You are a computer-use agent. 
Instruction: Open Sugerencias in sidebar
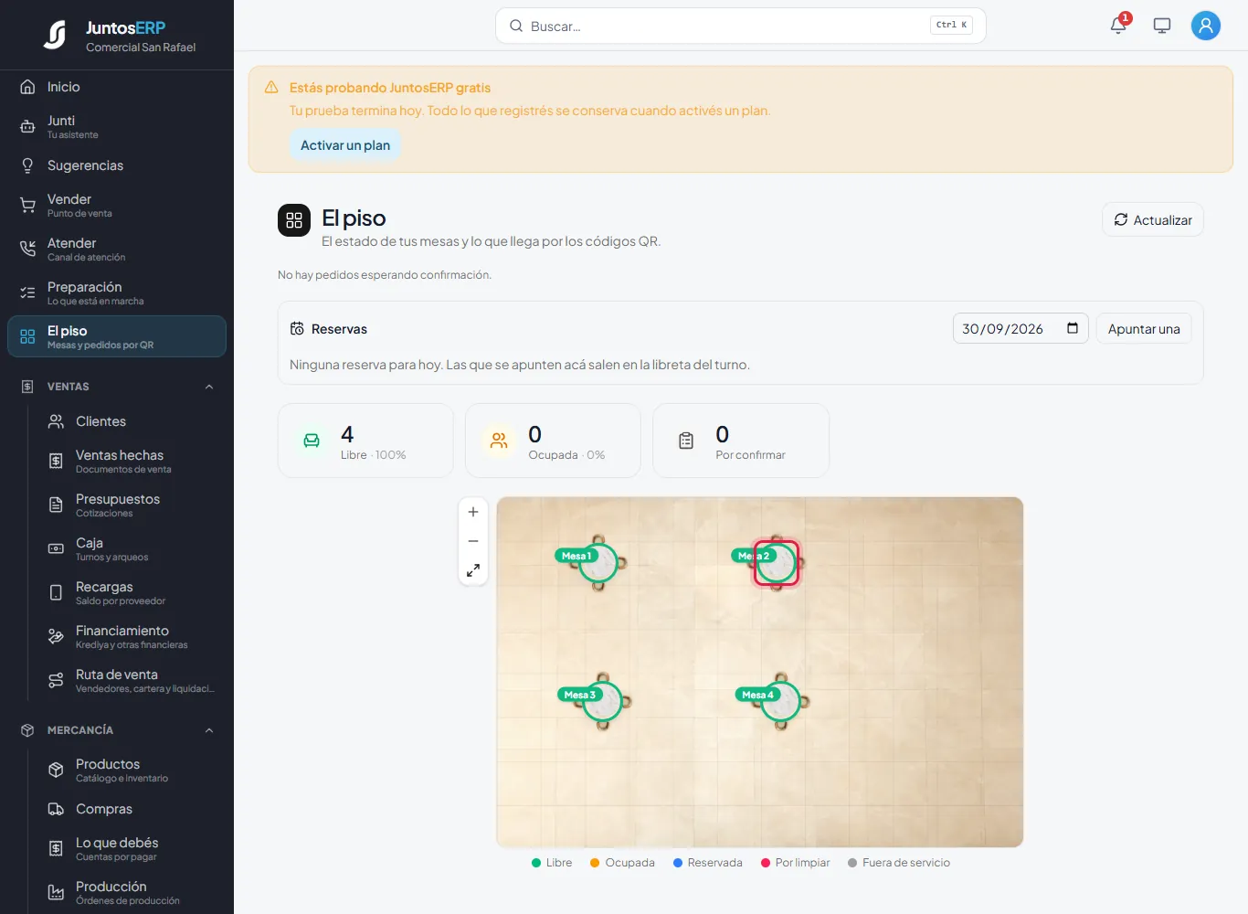[x=117, y=165]
